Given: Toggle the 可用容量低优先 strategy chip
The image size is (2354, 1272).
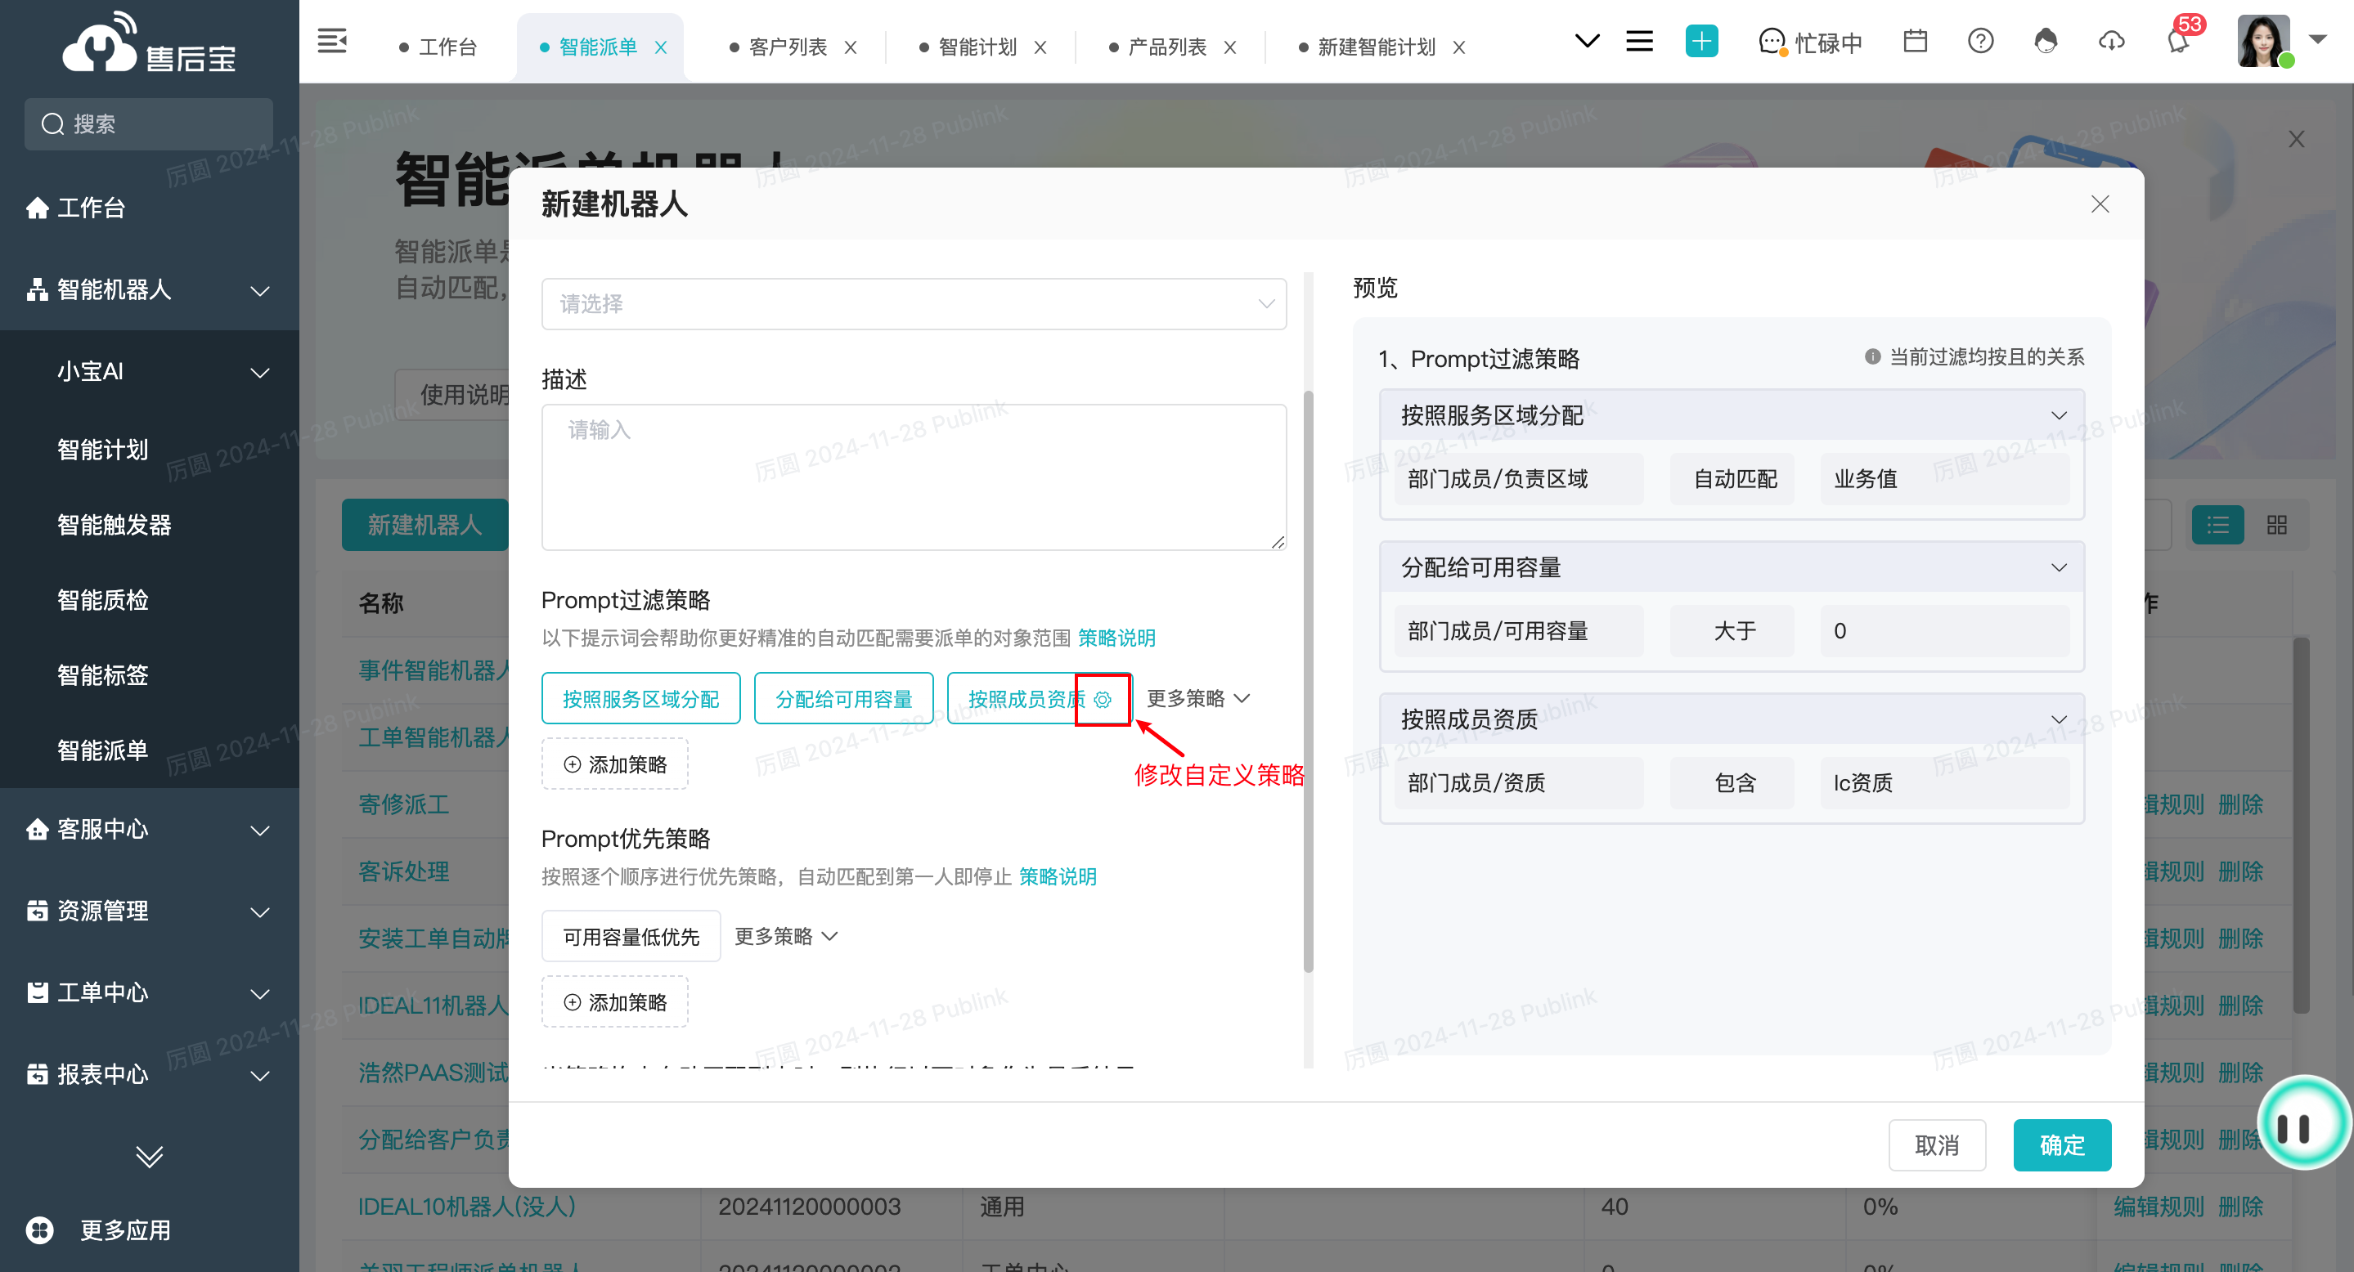Looking at the screenshot, I should tap(631, 937).
